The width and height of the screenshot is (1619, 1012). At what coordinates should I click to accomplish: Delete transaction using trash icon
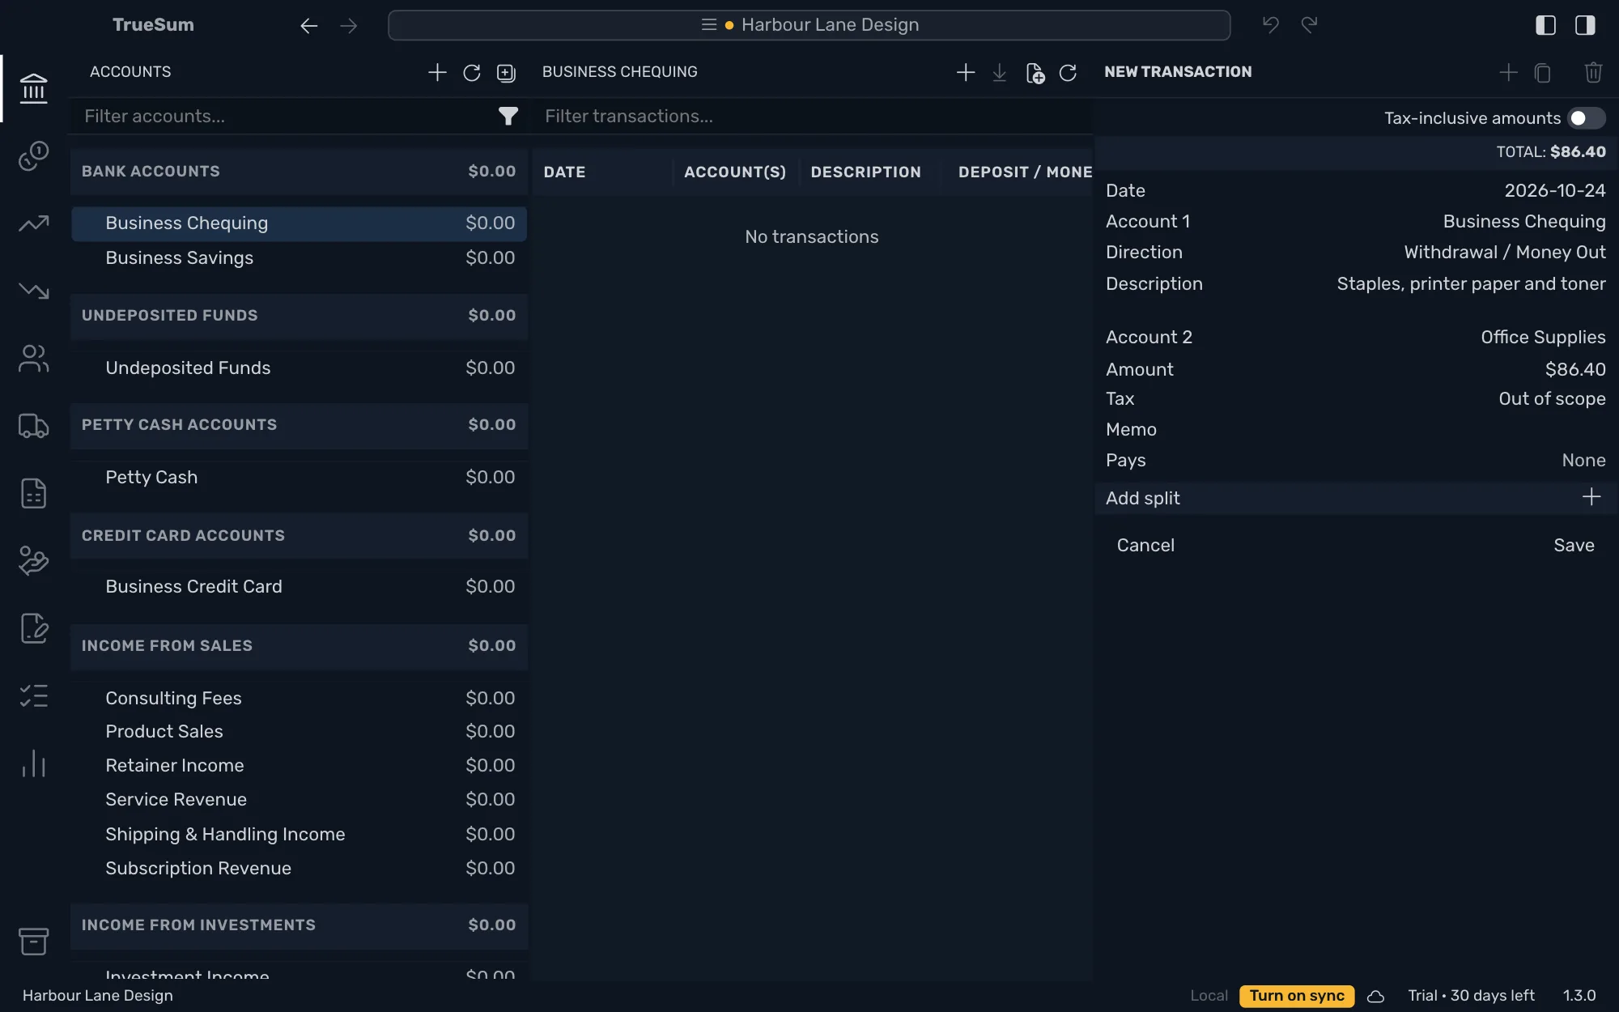pyautogui.click(x=1593, y=73)
